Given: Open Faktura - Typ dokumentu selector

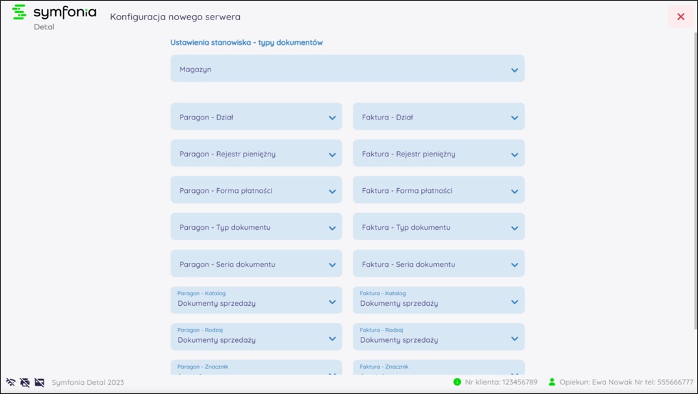Looking at the screenshot, I should (x=438, y=228).
